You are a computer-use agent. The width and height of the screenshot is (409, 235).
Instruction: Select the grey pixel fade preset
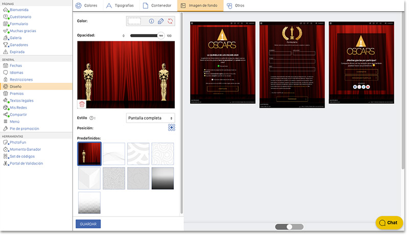[x=89, y=203]
